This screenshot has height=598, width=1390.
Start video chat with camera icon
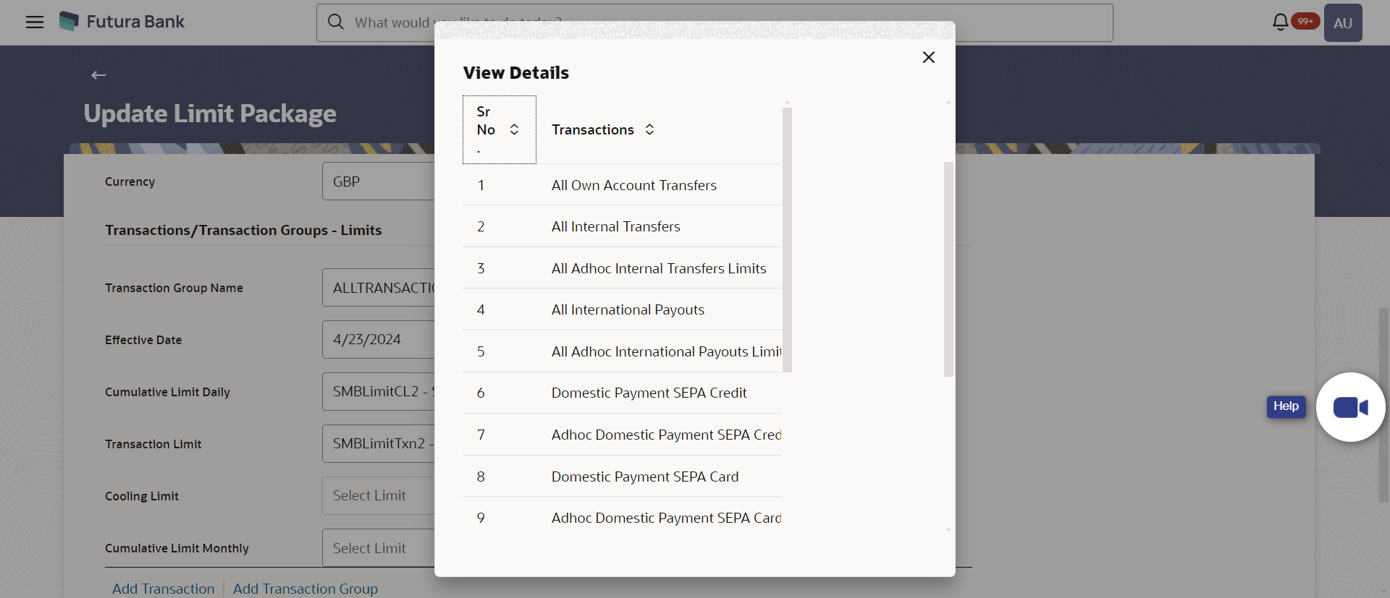tap(1349, 407)
